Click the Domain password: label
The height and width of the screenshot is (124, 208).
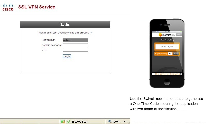pos(52,45)
